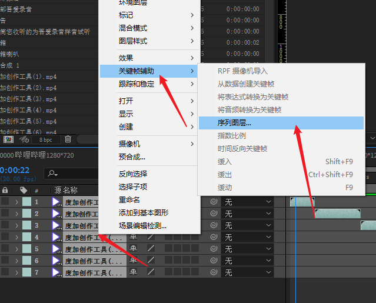376x303 pixels.
Task: Expand layer 6 properties chevron
Action: tap(16, 261)
